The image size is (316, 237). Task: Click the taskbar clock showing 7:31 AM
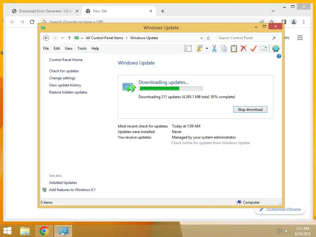(302, 231)
